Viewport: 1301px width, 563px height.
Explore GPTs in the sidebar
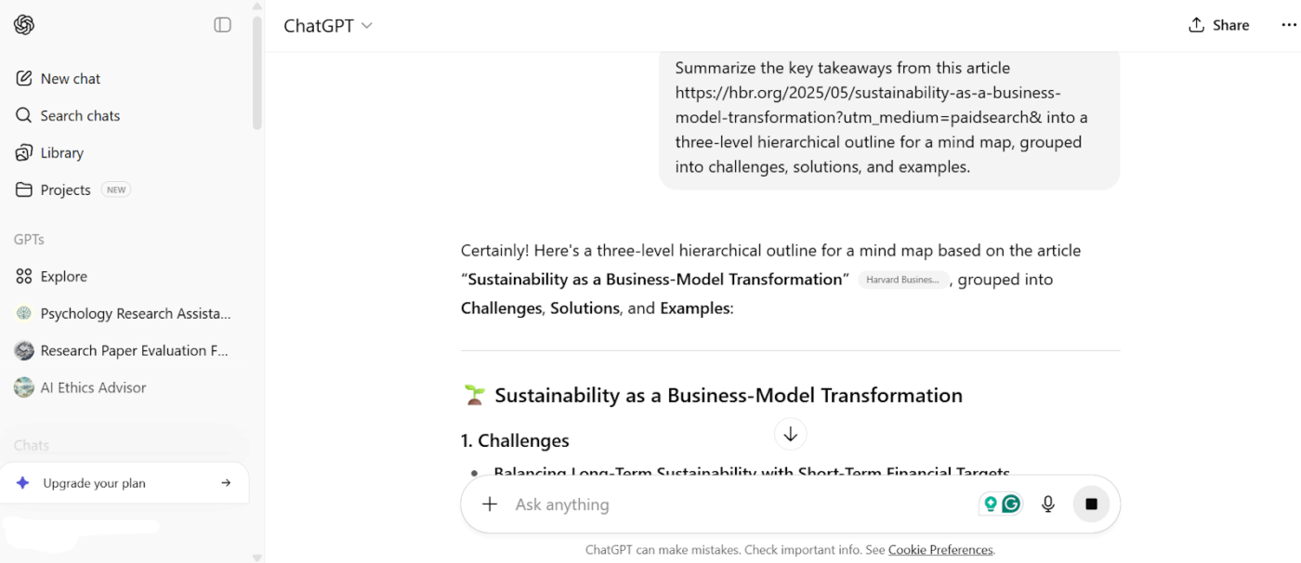point(63,277)
